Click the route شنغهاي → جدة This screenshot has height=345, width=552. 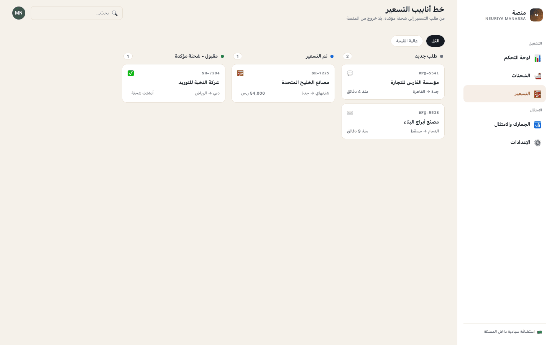[x=315, y=93]
